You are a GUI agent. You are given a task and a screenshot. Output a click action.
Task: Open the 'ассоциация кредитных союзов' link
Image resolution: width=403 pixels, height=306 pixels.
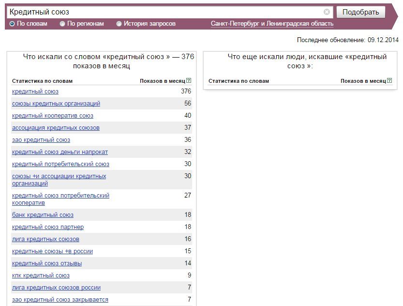pos(56,128)
